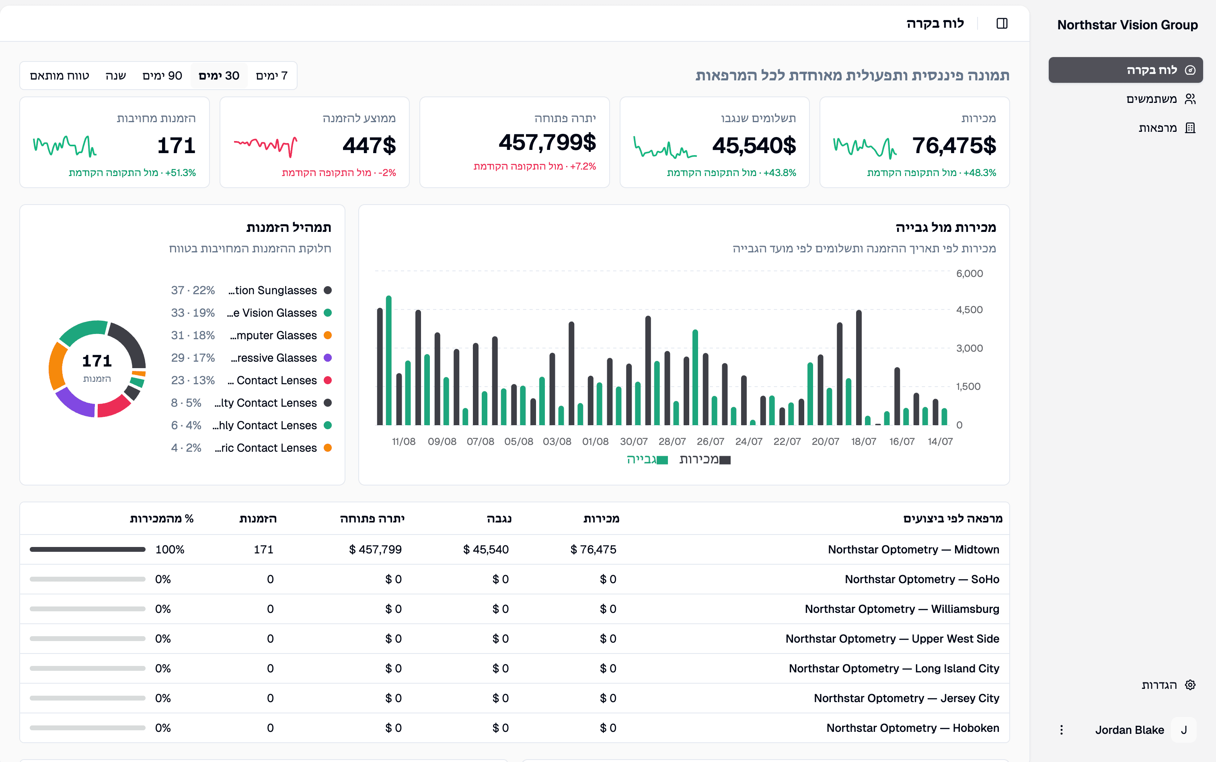Screen dimensions: 1216x762
Task: Select the 7 days range
Action: coord(271,76)
